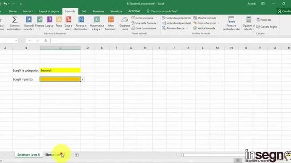Click Ricalcola button
Viewport: 291px width, 163px height.
point(264,20)
